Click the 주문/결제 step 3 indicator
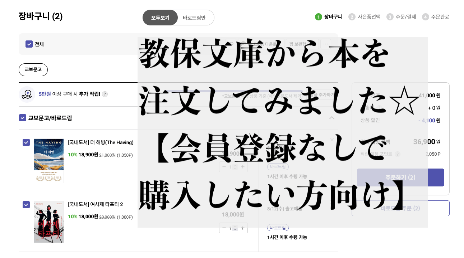The width and height of the screenshot is (464, 258). [x=401, y=17]
